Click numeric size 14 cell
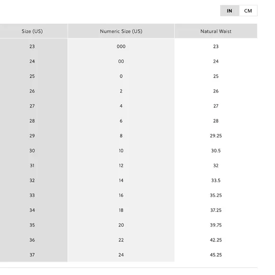Viewport: 275px width, 275px height. coord(121,181)
